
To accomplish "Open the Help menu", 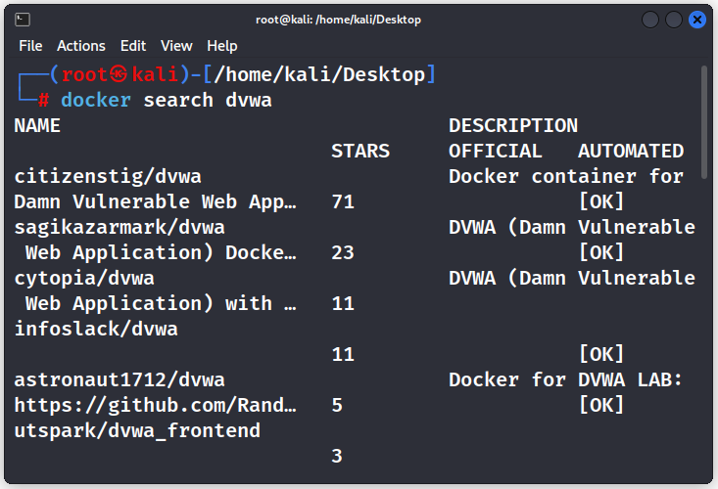I will click(x=222, y=46).
